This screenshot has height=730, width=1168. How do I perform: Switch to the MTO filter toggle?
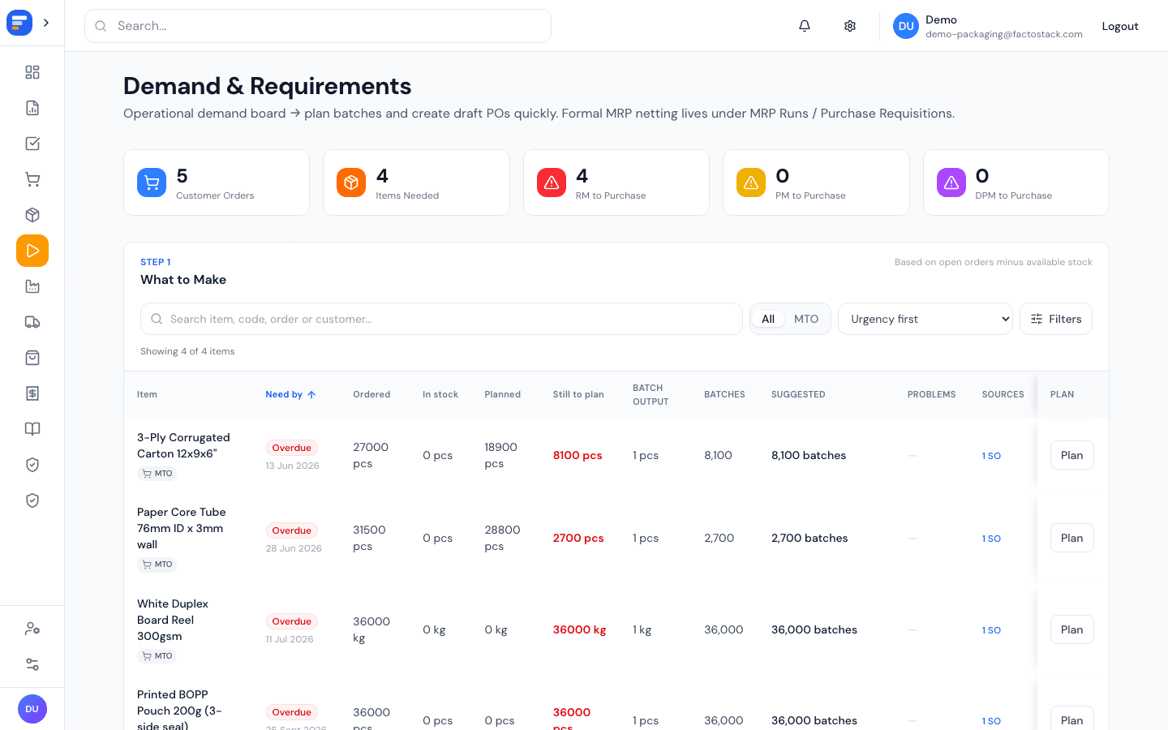click(806, 319)
